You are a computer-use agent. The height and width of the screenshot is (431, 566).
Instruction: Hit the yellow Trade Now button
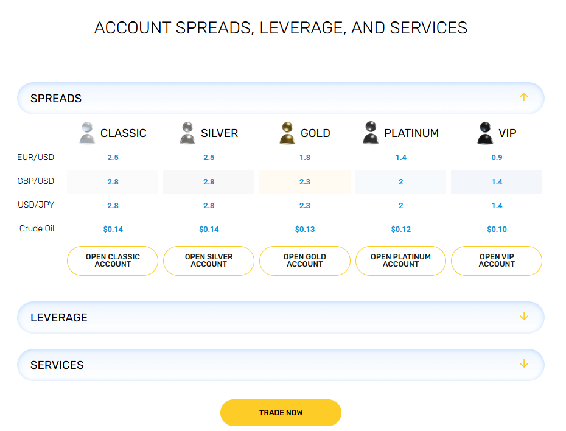281,413
